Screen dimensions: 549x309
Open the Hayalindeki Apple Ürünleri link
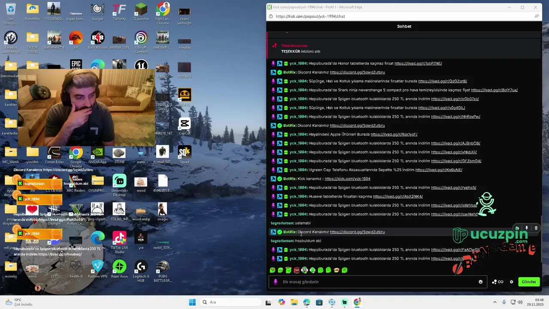click(394, 134)
